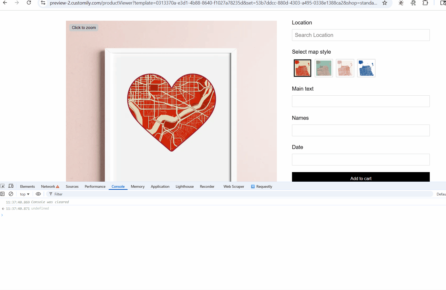The width and height of the screenshot is (446, 290).
Task: Reload the page with the refresh icon
Action: pyautogui.click(x=29, y=3)
